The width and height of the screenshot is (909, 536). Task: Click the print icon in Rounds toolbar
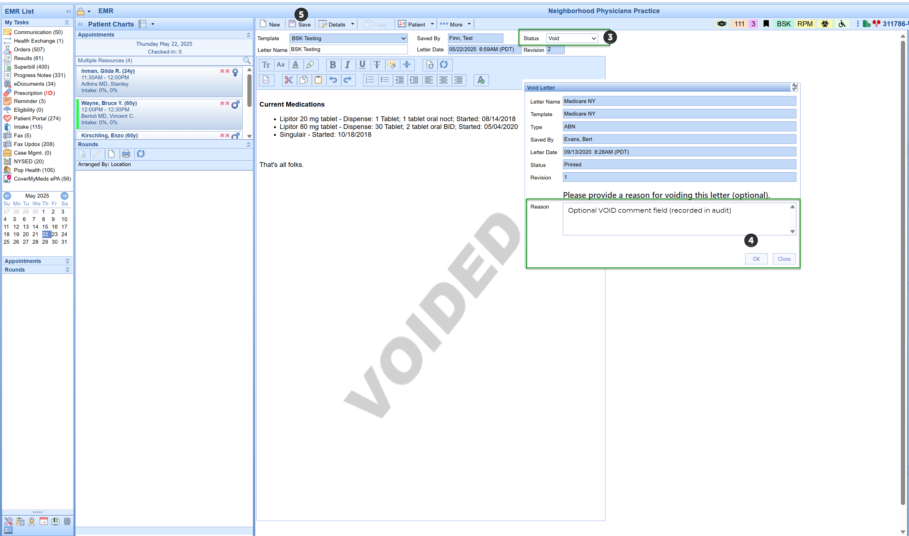(x=126, y=154)
